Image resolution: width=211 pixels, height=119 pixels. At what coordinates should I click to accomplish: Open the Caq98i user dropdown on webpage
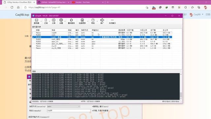[196, 14]
